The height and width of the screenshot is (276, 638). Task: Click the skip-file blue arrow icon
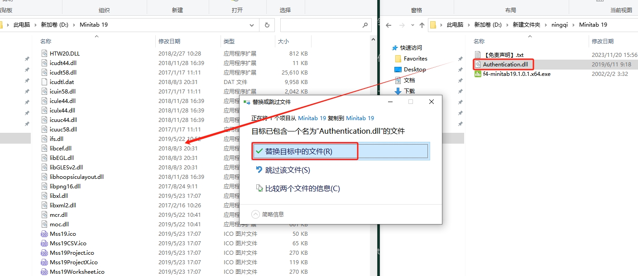tap(259, 170)
